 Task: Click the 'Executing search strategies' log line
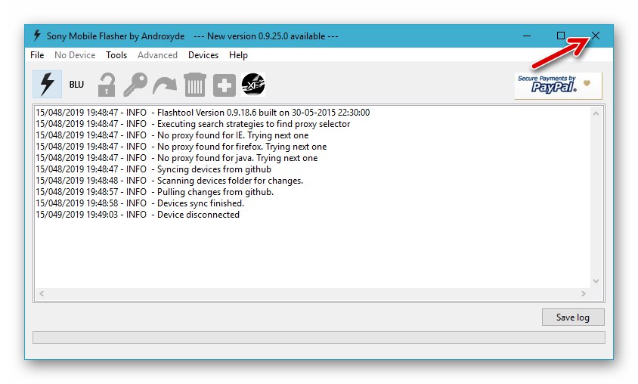pyautogui.click(x=193, y=124)
